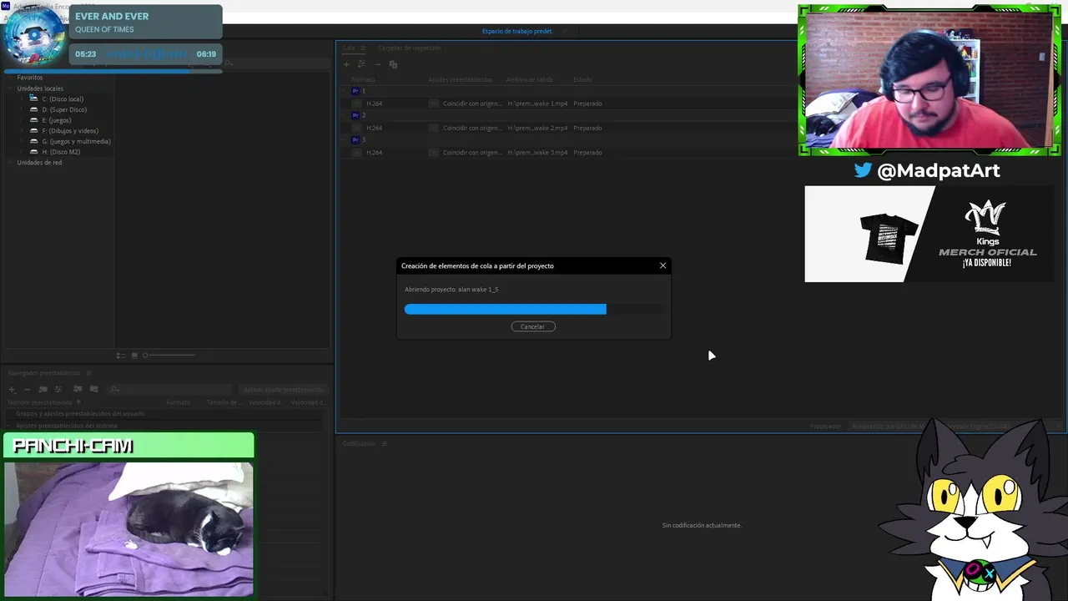Collapse queue source group 2
1068x601 pixels.
342,115
